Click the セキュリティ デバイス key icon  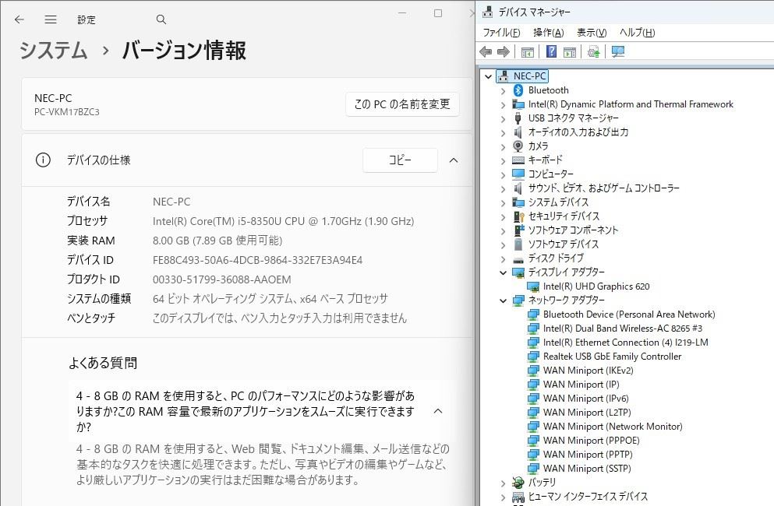[x=518, y=216]
